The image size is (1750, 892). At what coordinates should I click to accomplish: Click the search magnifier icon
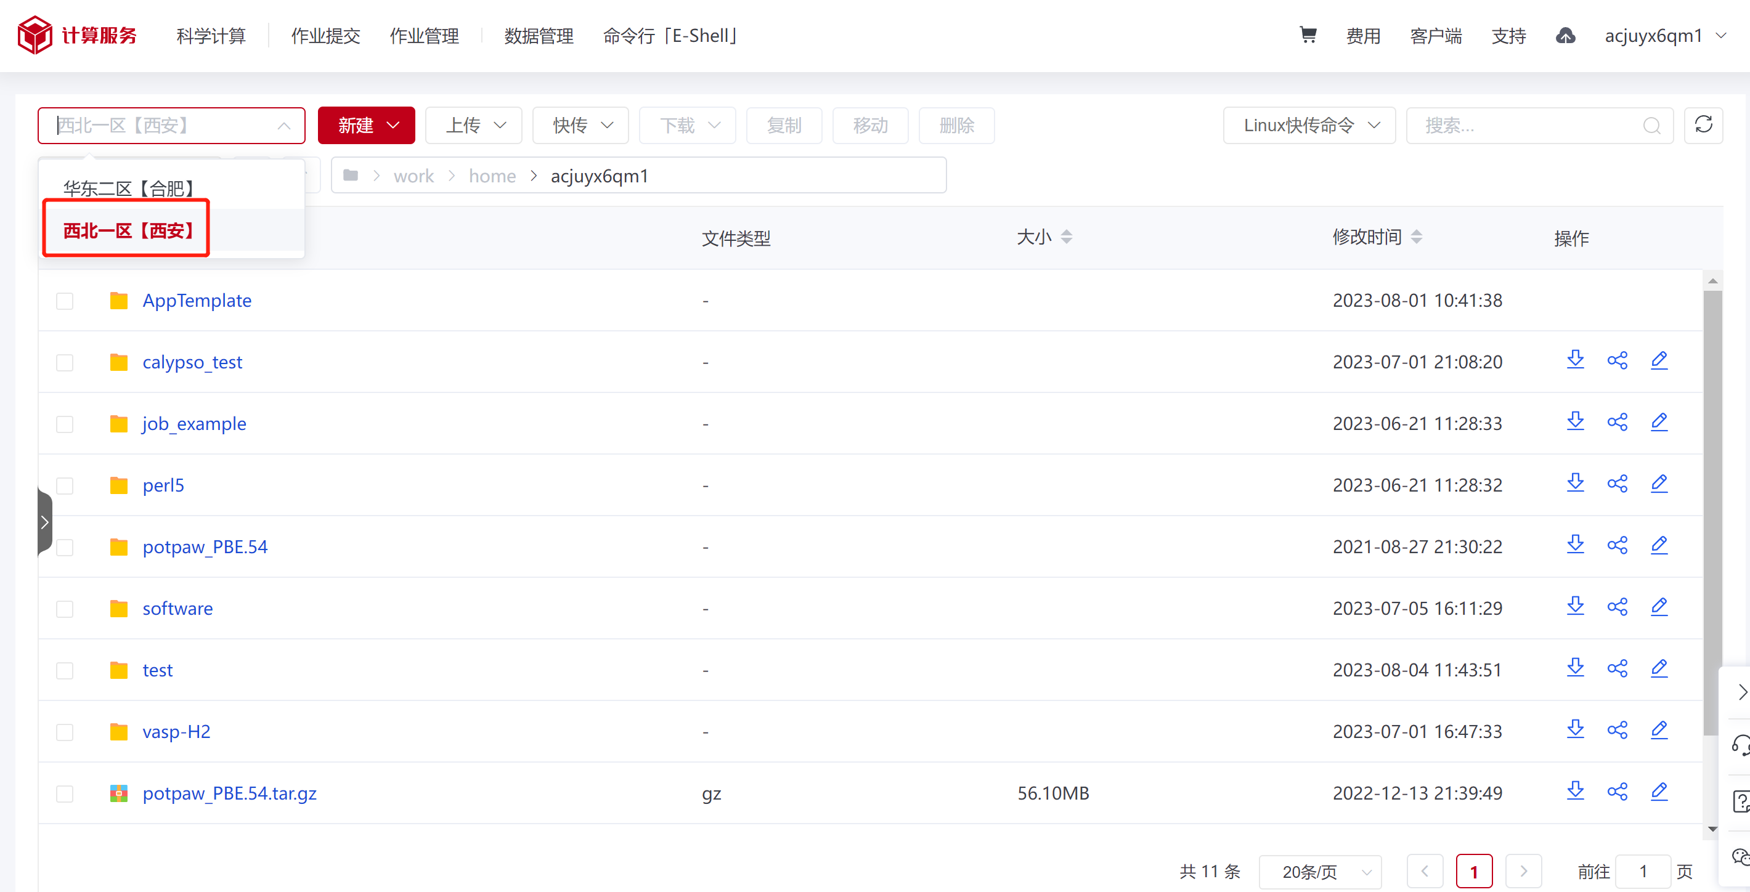pos(1651,126)
